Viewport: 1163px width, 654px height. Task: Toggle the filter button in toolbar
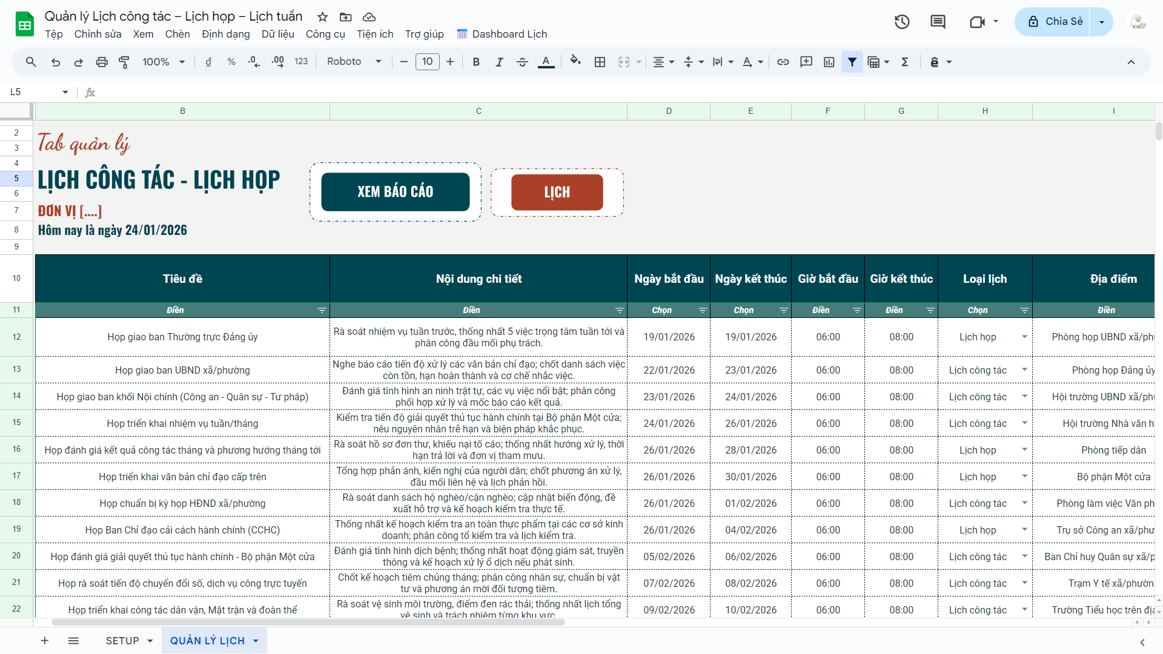tap(852, 62)
